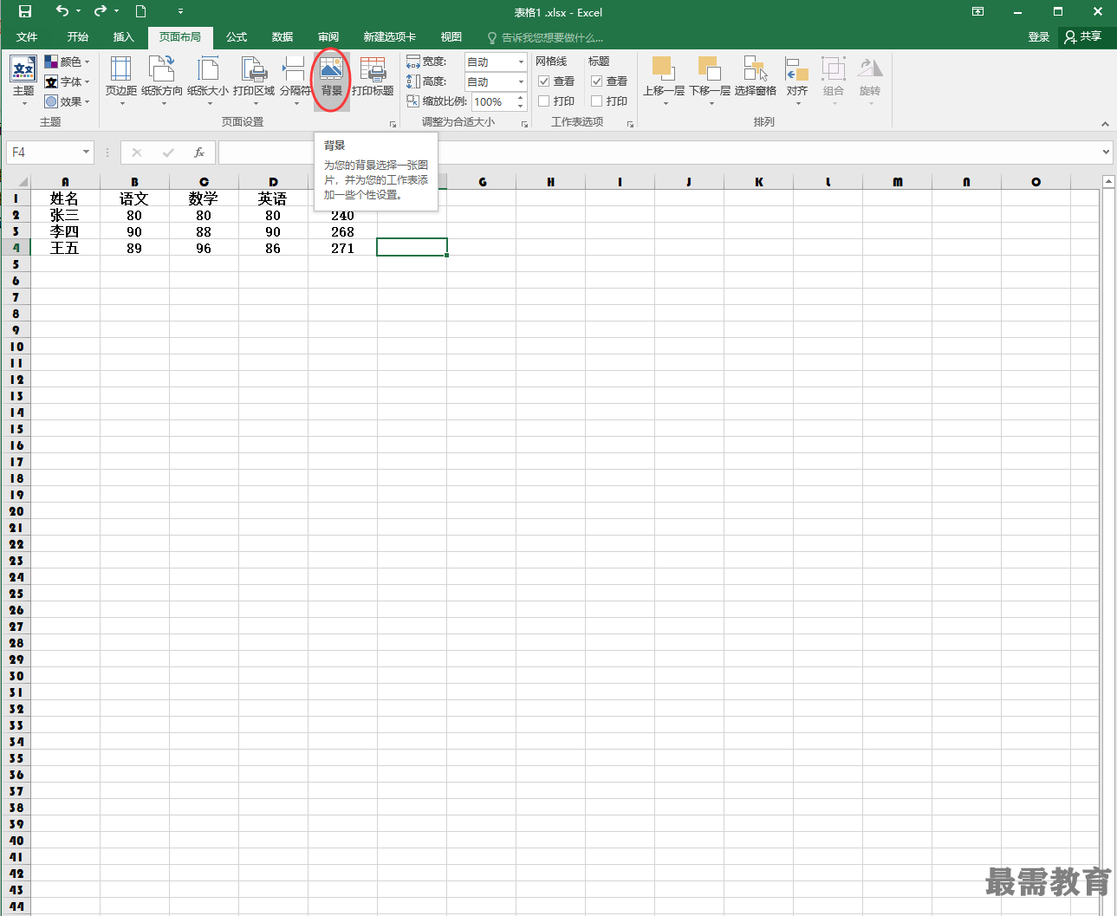This screenshot has width=1117, height=916.
Task: Click the vertical scrollbar up arrow
Action: [x=1108, y=181]
